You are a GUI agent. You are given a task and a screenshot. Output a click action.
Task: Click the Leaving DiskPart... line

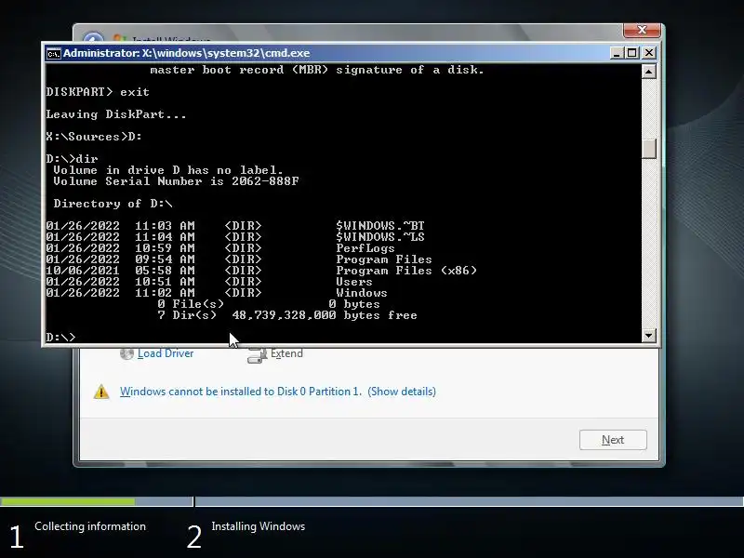point(116,114)
